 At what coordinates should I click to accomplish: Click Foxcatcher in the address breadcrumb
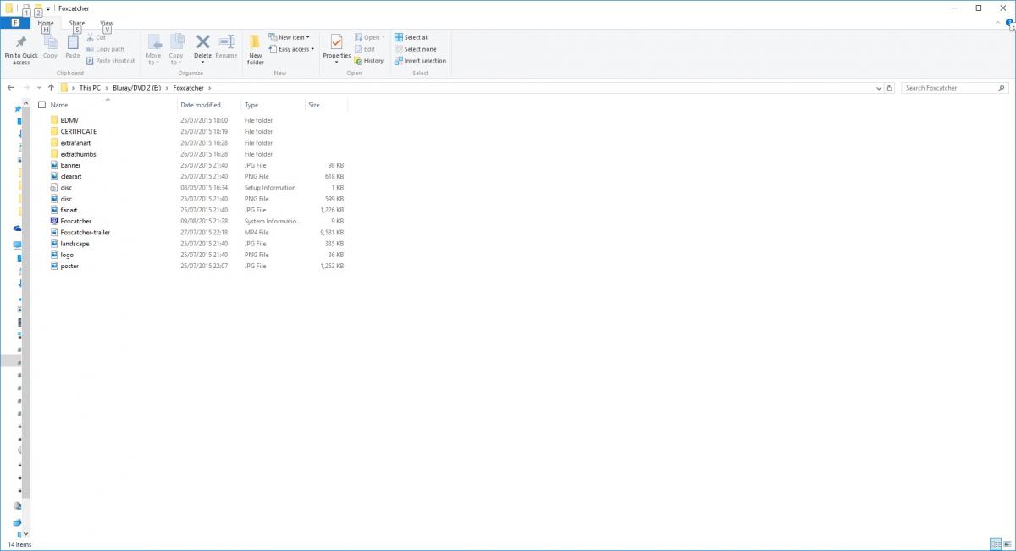coord(189,88)
